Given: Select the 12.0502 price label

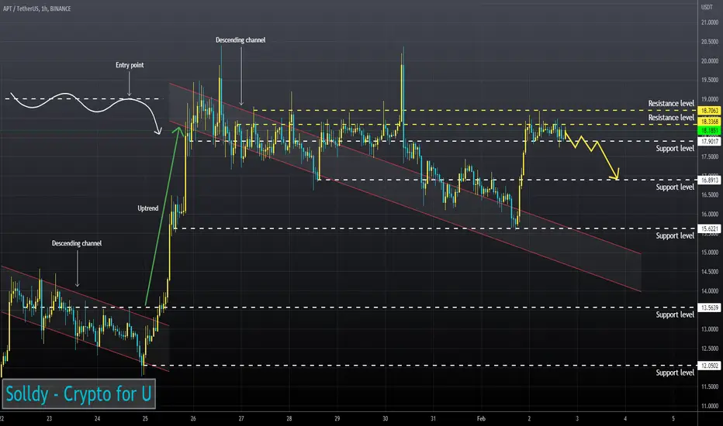Looking at the screenshot, I should tap(710, 366).
